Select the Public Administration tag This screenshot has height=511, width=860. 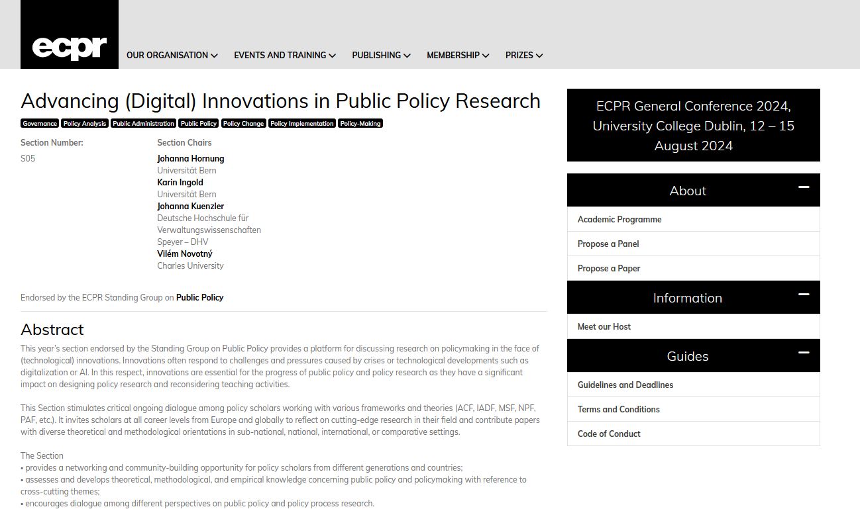(x=143, y=124)
